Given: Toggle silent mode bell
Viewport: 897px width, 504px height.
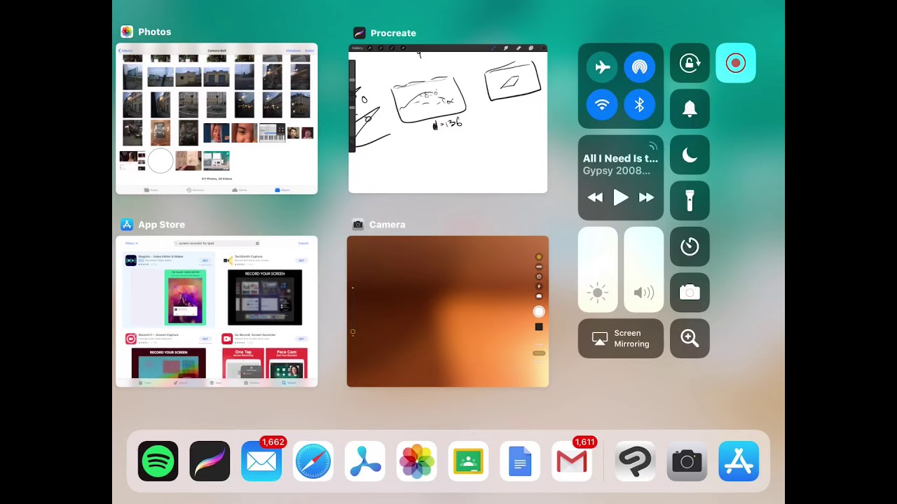Looking at the screenshot, I should click(690, 109).
